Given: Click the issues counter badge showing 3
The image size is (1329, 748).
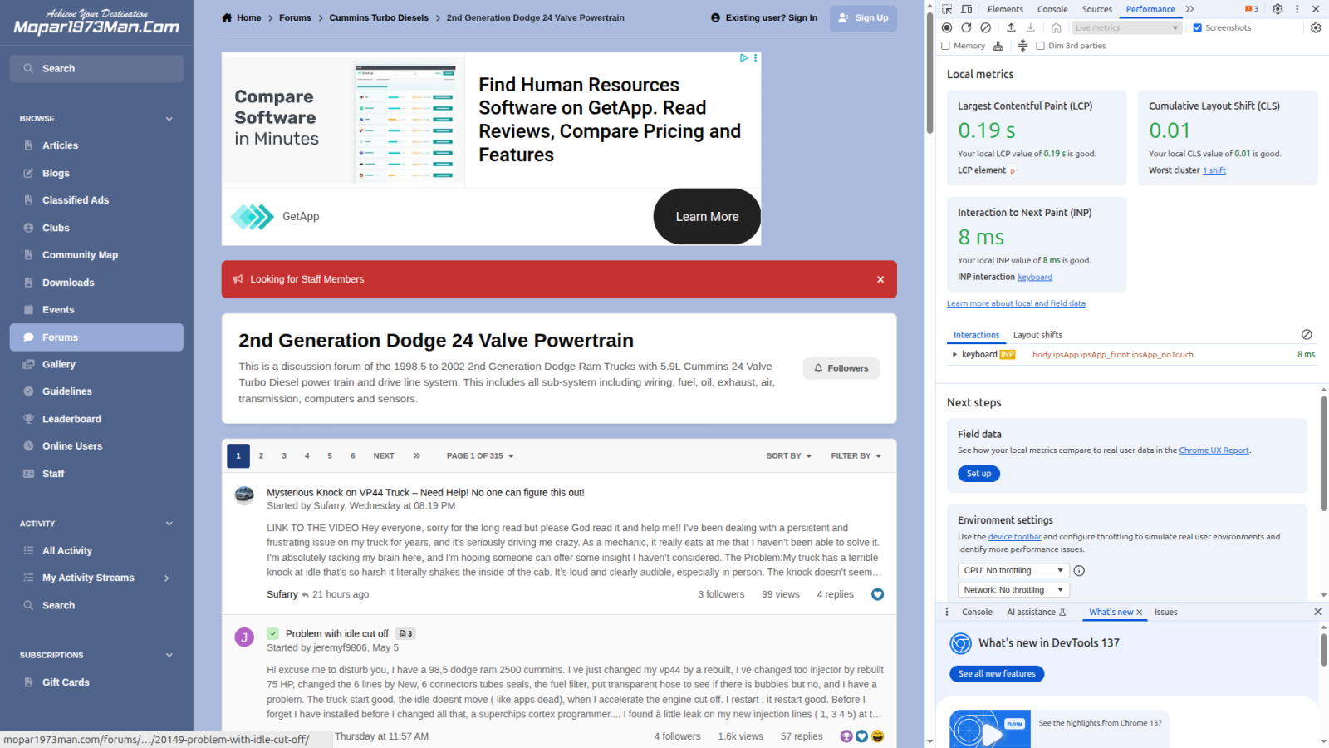Looking at the screenshot, I should (1251, 9).
